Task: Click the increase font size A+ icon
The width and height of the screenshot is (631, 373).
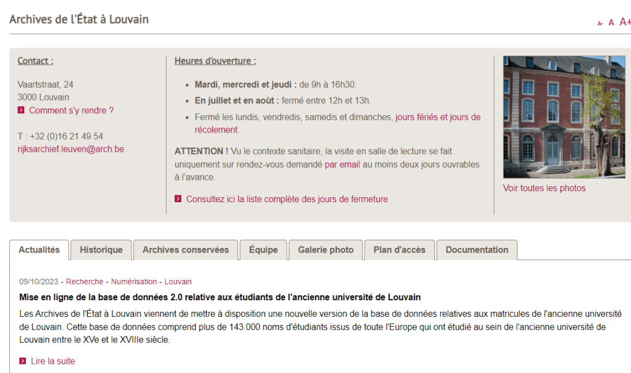Action: [624, 22]
